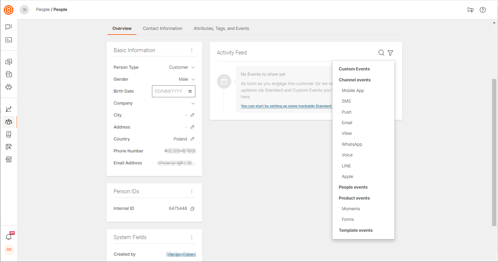Open the notifications bell icon
Viewport: 498px width, 262px height.
click(9, 237)
